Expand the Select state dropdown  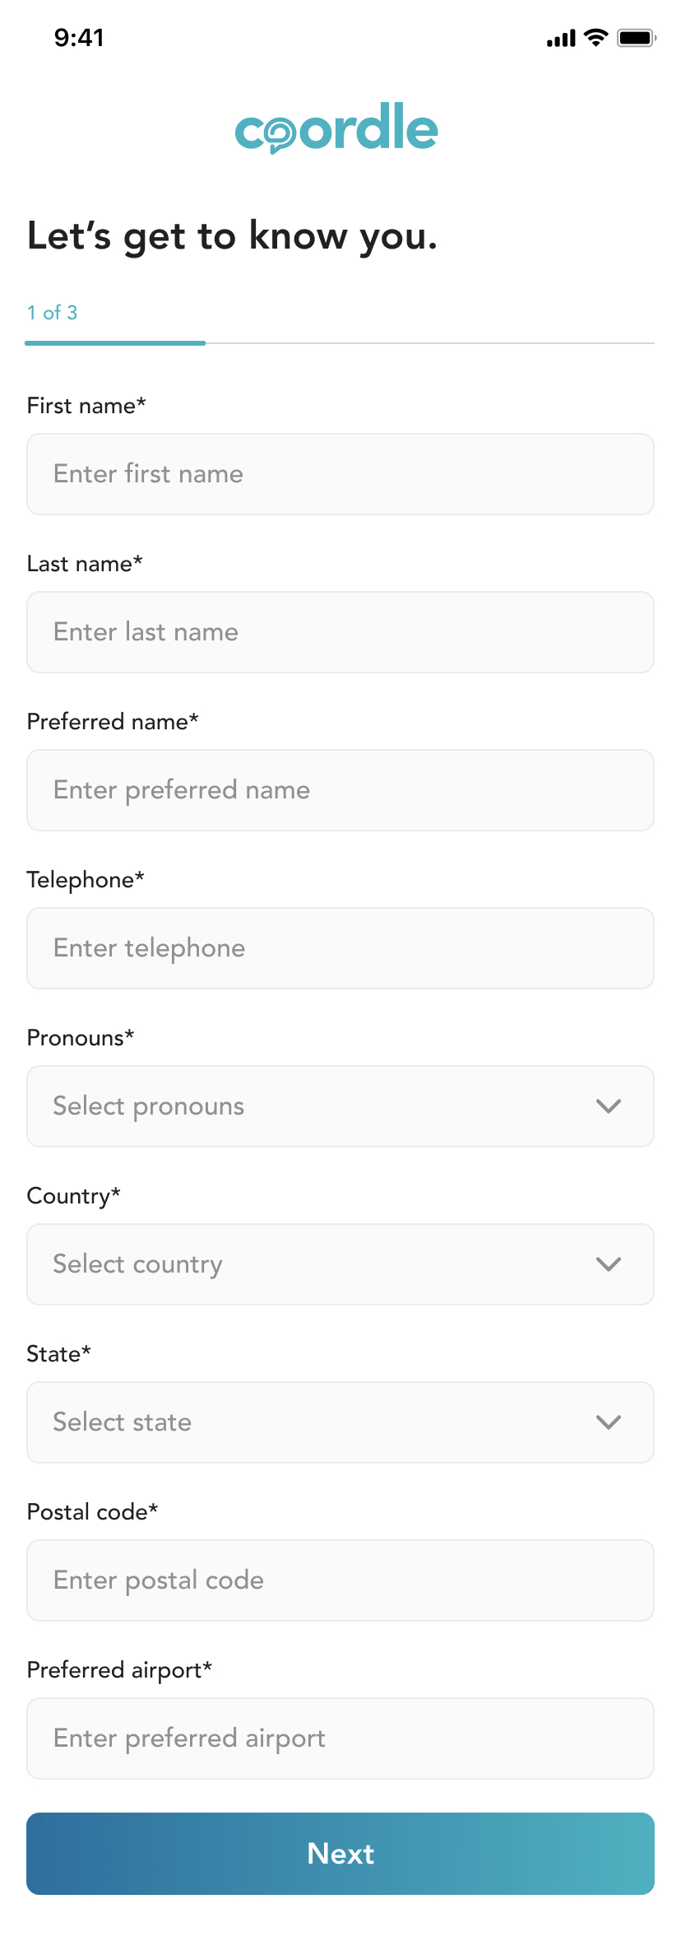click(x=313, y=1422)
